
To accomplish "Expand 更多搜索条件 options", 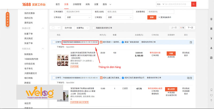I will [165, 17].
